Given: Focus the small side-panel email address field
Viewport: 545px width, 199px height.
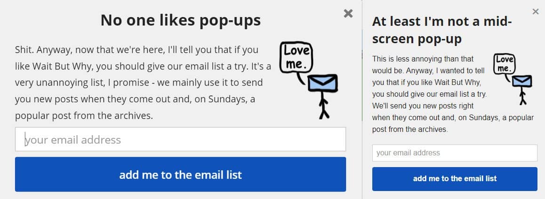Looking at the screenshot, I should (455, 153).
